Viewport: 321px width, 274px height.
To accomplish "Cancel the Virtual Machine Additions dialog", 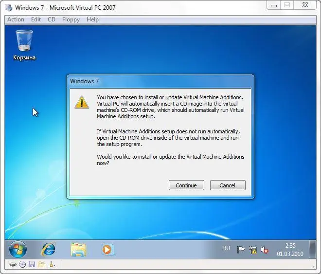I will click(228, 185).
